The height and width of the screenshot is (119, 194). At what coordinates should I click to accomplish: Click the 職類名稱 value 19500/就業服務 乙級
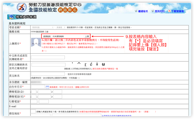point(39,32)
